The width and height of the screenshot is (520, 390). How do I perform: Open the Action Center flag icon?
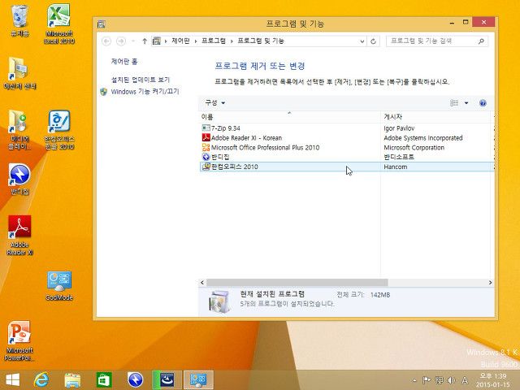coord(427,380)
